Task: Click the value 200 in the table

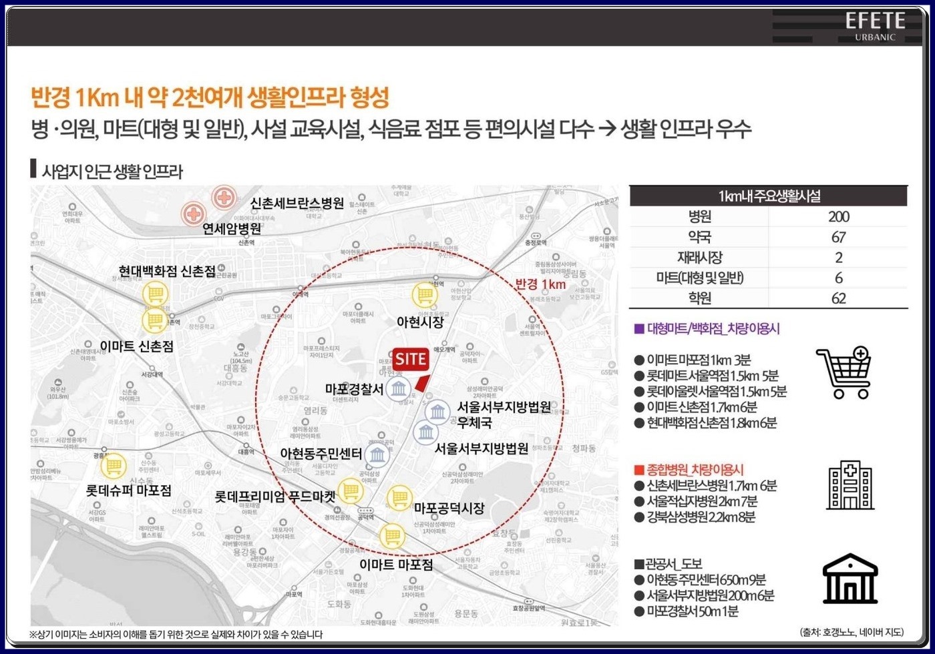Action: (839, 217)
